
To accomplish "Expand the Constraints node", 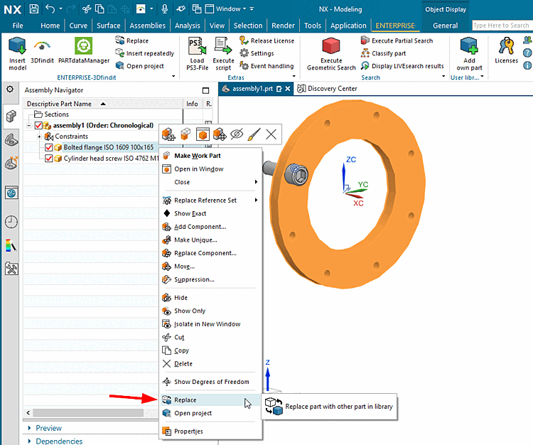I will click(x=39, y=136).
